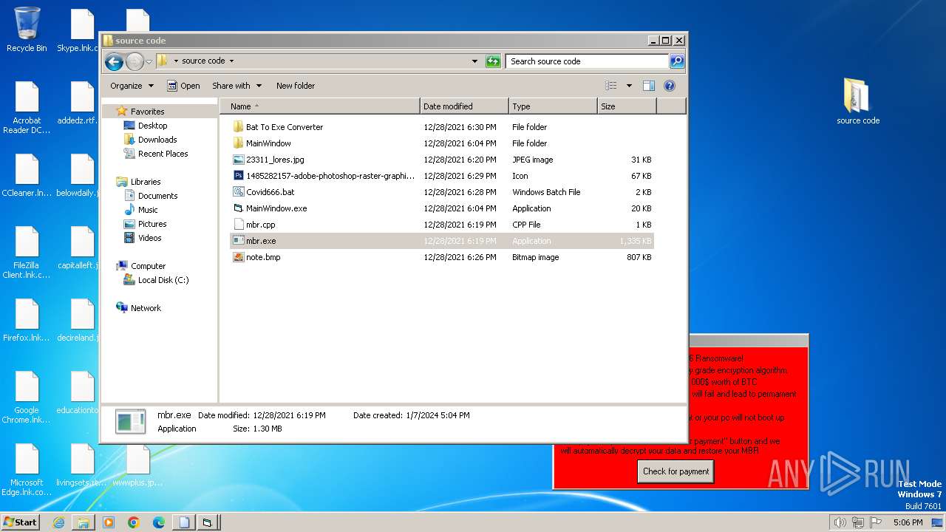The height and width of the screenshot is (532, 946).
Task: Launch Chrome from the taskbar
Action: (134, 522)
